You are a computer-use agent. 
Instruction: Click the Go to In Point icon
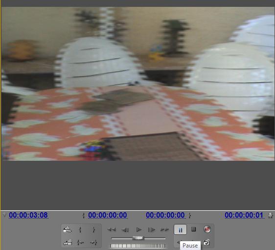click(x=80, y=243)
